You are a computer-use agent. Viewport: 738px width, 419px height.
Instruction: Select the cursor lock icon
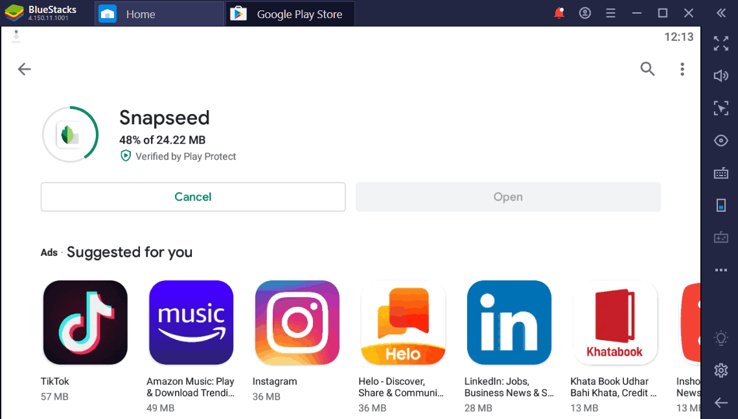click(x=721, y=108)
